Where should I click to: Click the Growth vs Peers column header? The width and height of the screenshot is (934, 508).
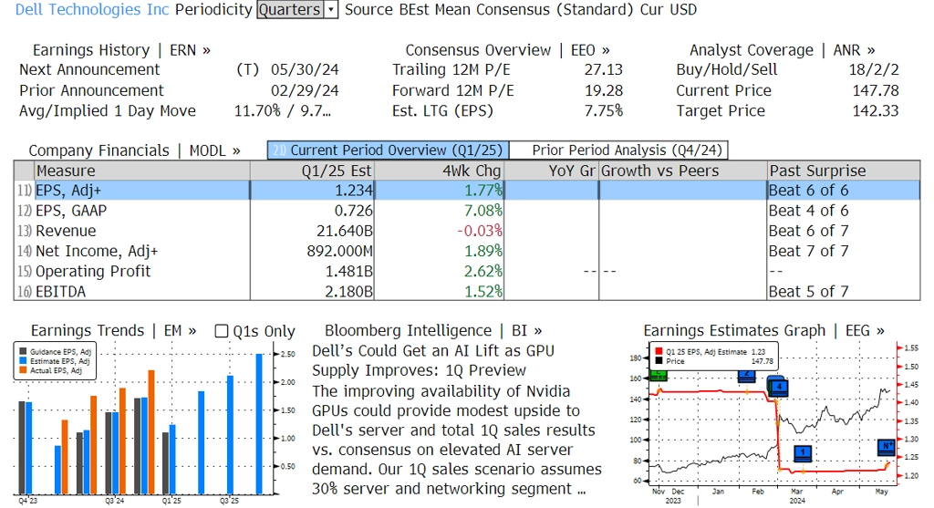[x=682, y=171]
